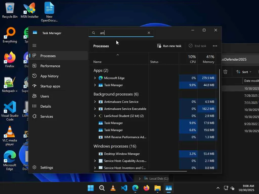Click the sort direction arrow above Name column

118,55
